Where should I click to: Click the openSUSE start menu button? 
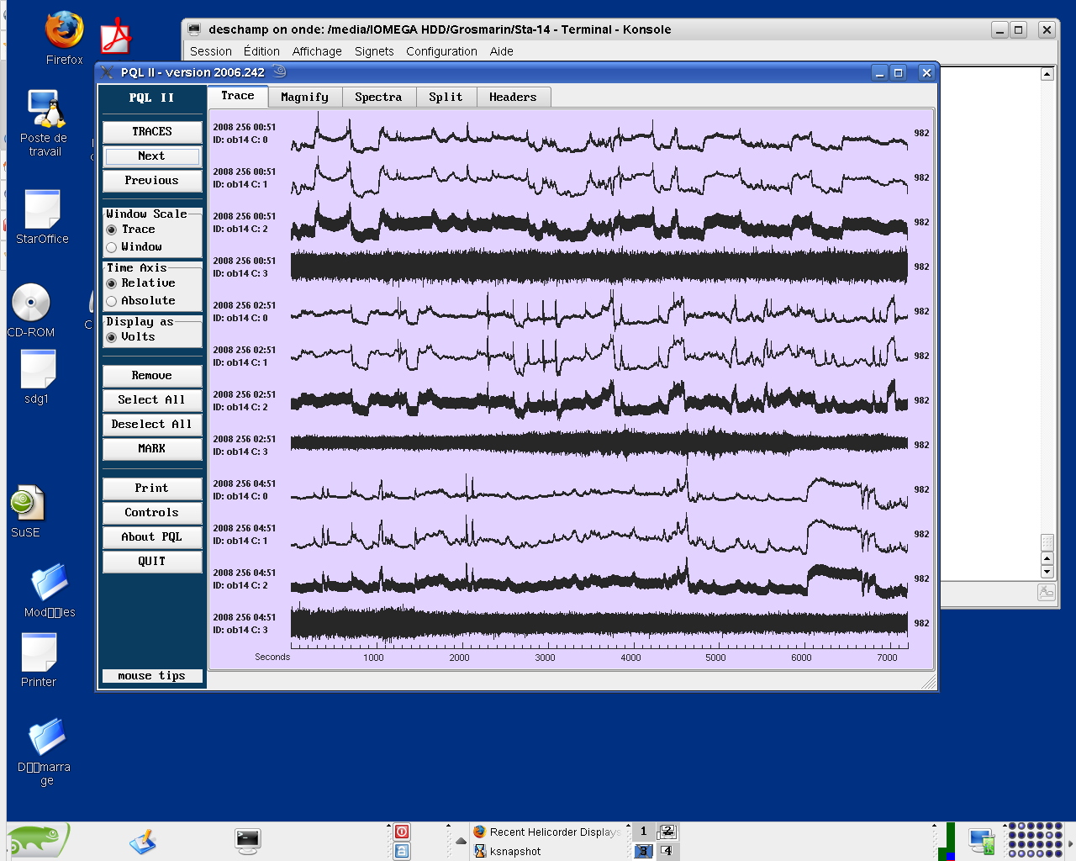coord(38,840)
